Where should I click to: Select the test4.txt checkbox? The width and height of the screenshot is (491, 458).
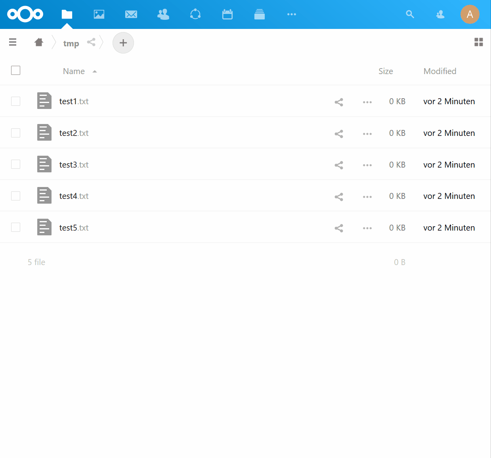pyautogui.click(x=16, y=196)
